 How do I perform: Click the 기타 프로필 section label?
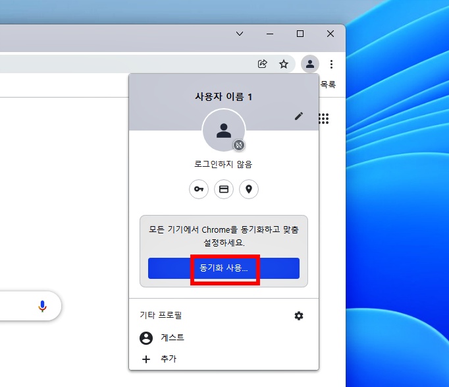tap(161, 315)
